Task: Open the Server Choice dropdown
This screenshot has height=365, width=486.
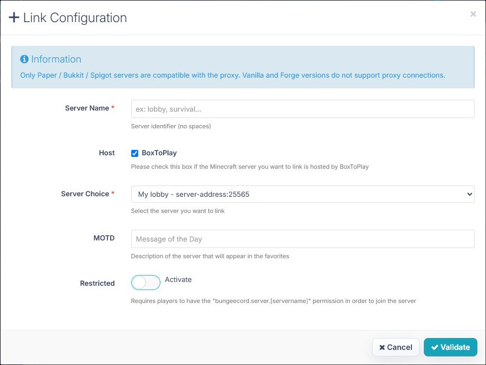Action: [x=302, y=194]
